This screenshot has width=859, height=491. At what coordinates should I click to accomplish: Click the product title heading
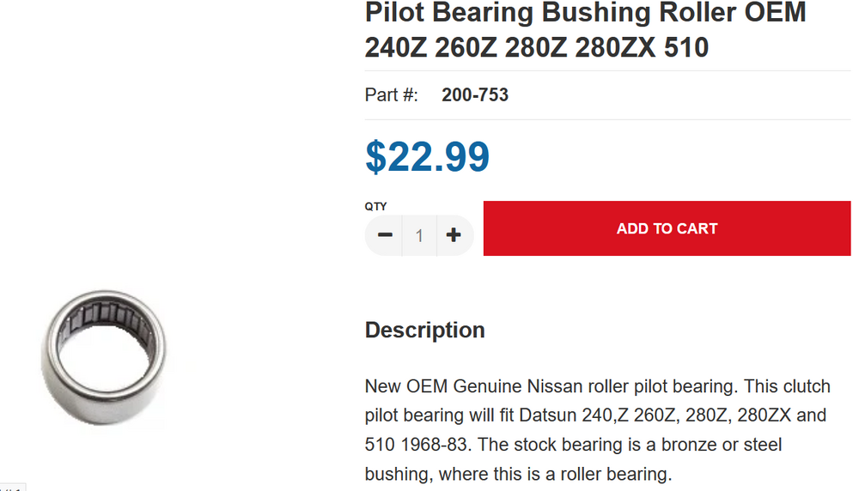tap(586, 29)
